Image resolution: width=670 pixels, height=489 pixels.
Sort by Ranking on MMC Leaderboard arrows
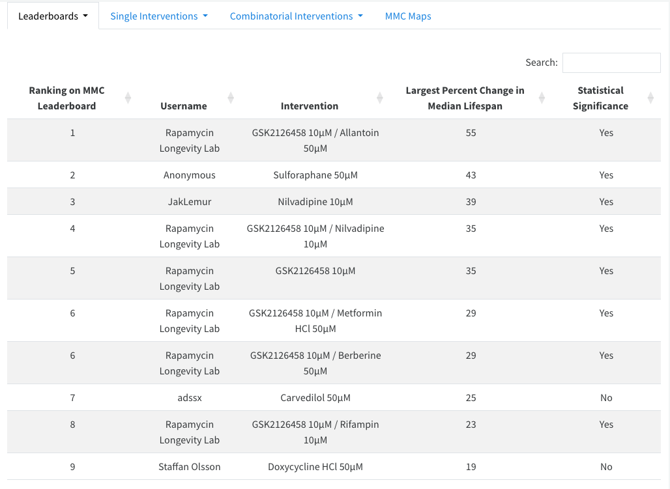point(128,98)
